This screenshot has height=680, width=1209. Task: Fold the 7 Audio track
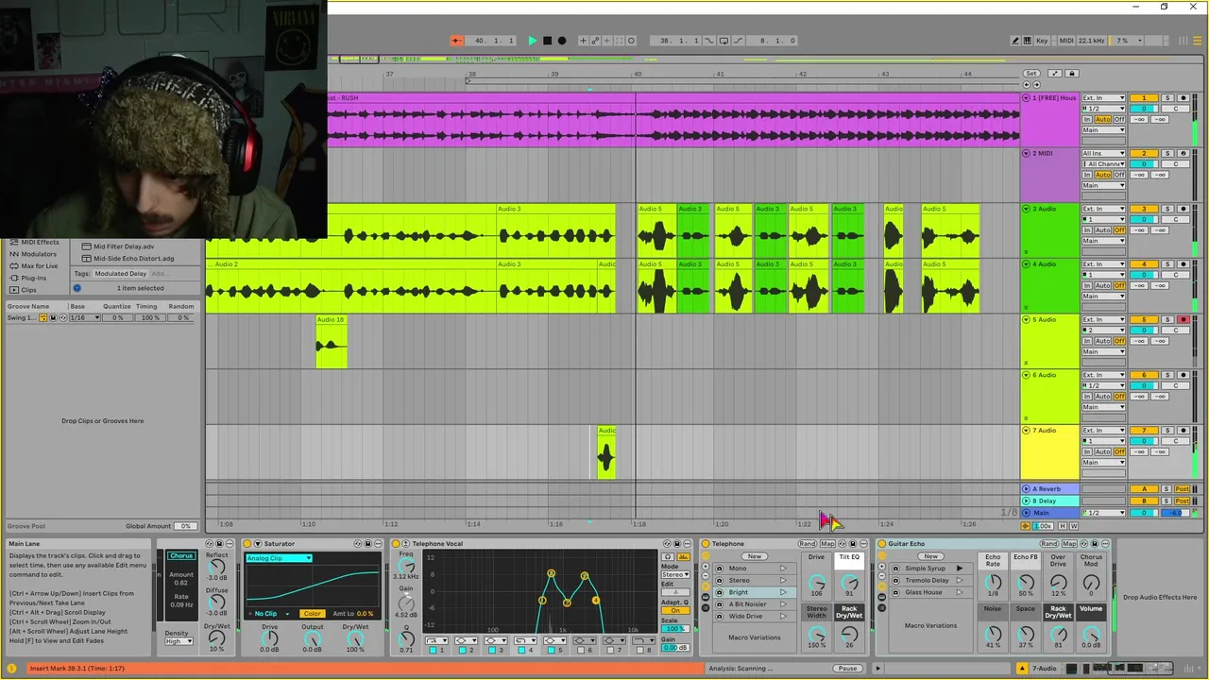pos(1027,431)
